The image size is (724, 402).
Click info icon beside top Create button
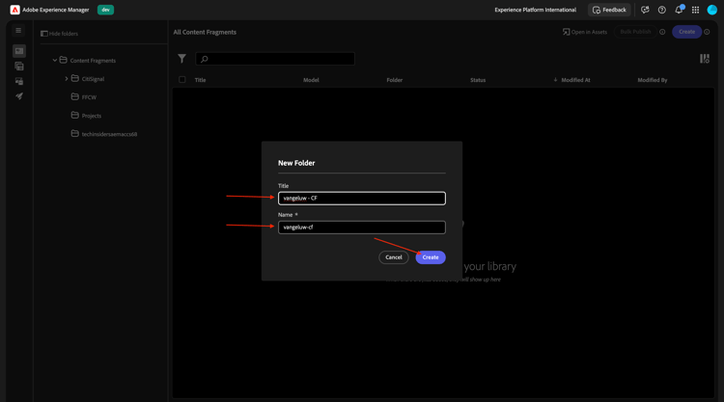coord(707,32)
